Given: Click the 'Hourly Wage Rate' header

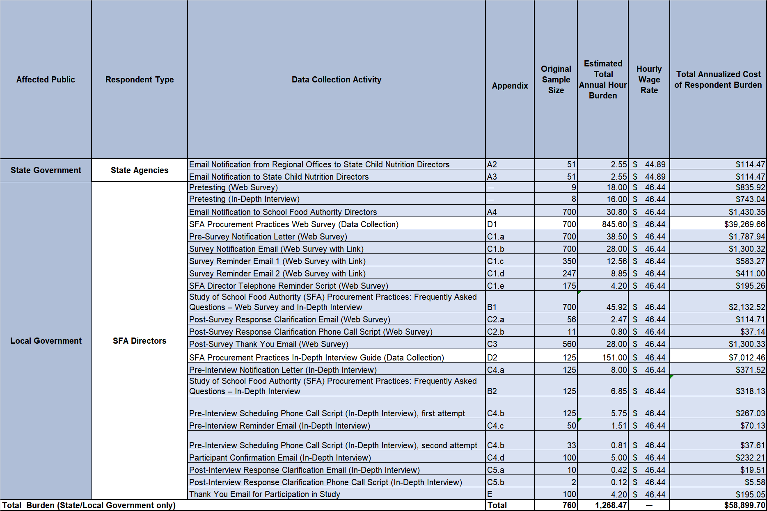Looking at the screenshot, I should (x=649, y=80).
